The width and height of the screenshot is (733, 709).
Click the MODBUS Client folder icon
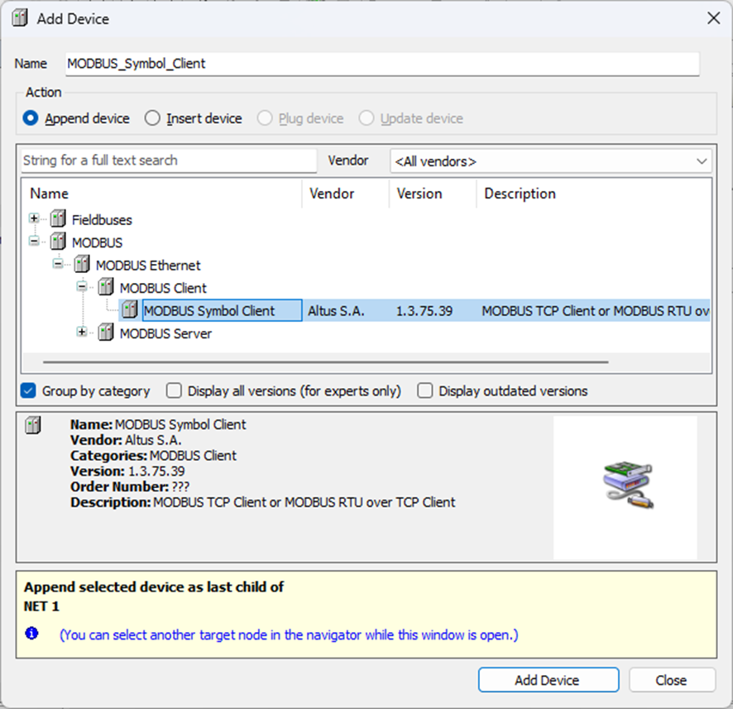106,288
